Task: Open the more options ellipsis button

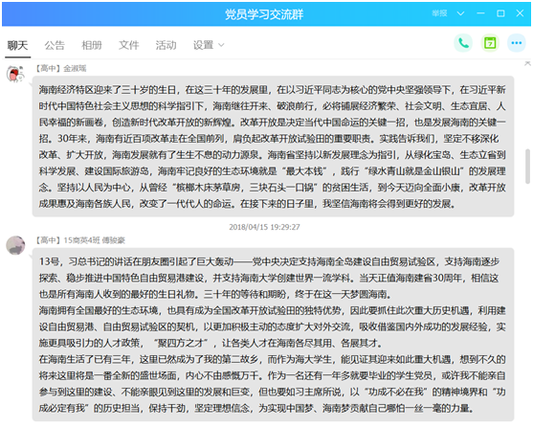Action: (x=517, y=43)
